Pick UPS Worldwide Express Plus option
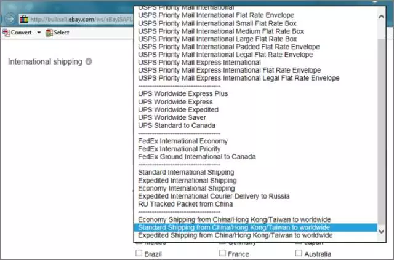Screen dimensions: 394x260 coord(183,93)
